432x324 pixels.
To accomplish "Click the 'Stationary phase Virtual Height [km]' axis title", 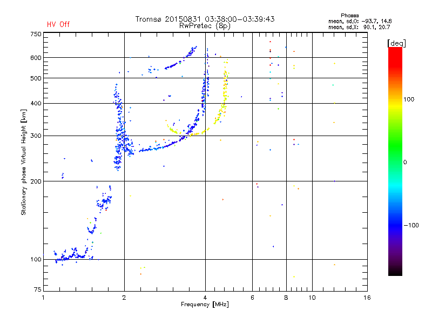I will (24, 162).
